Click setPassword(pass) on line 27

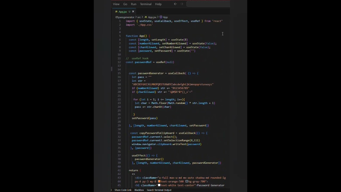tap(145, 118)
